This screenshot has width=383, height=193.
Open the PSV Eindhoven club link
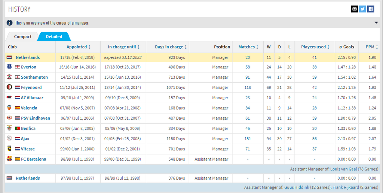pyautogui.click(x=36, y=118)
